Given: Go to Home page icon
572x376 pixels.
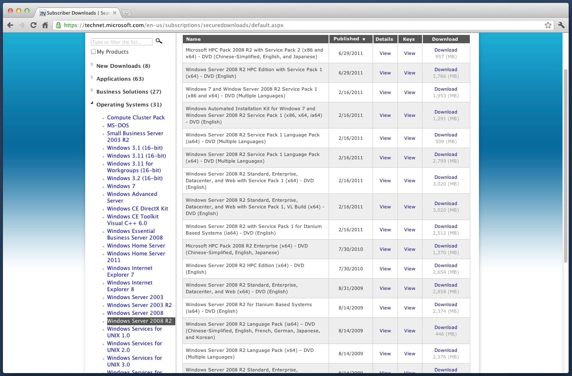Looking at the screenshot, I should 45,25.
